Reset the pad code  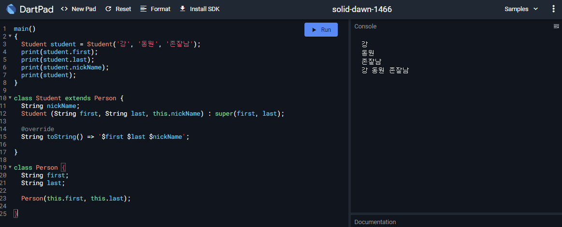tap(118, 9)
